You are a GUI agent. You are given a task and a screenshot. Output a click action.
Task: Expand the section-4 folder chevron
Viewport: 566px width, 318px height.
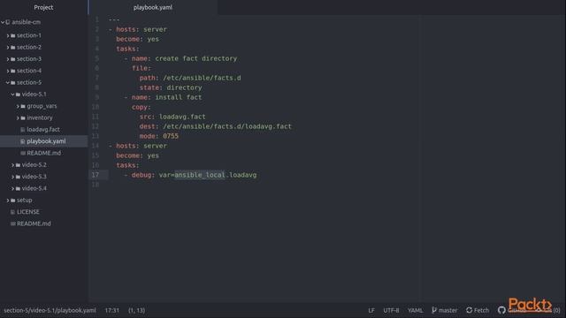(8, 71)
